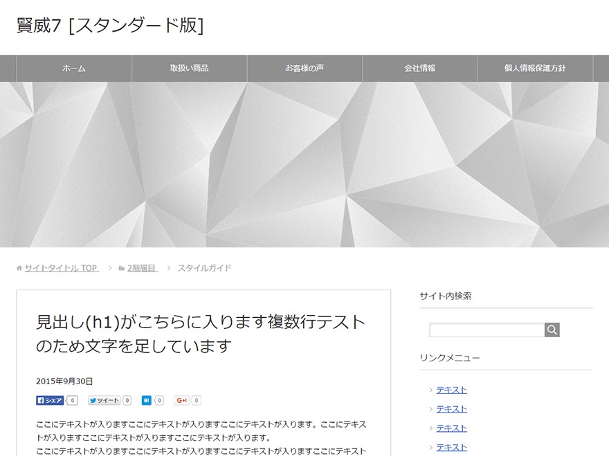Click the G+1 count bubble
This screenshot has height=456, width=609.
pos(197,401)
